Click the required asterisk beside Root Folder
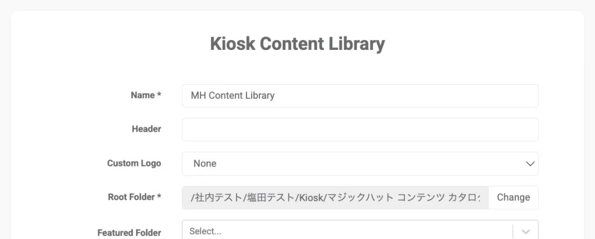 click(x=159, y=197)
